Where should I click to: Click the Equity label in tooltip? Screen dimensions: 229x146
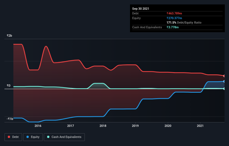136,18
